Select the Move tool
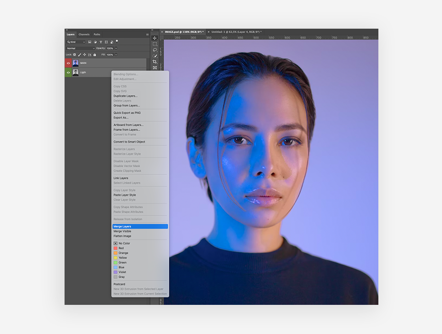 tap(155, 38)
